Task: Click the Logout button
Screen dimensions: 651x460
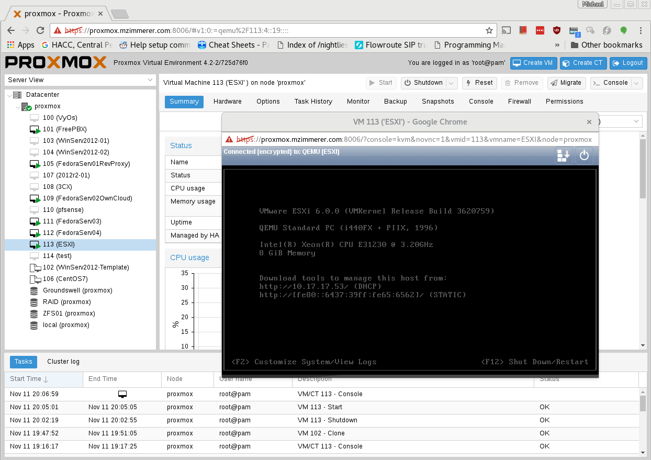Action: click(628, 63)
